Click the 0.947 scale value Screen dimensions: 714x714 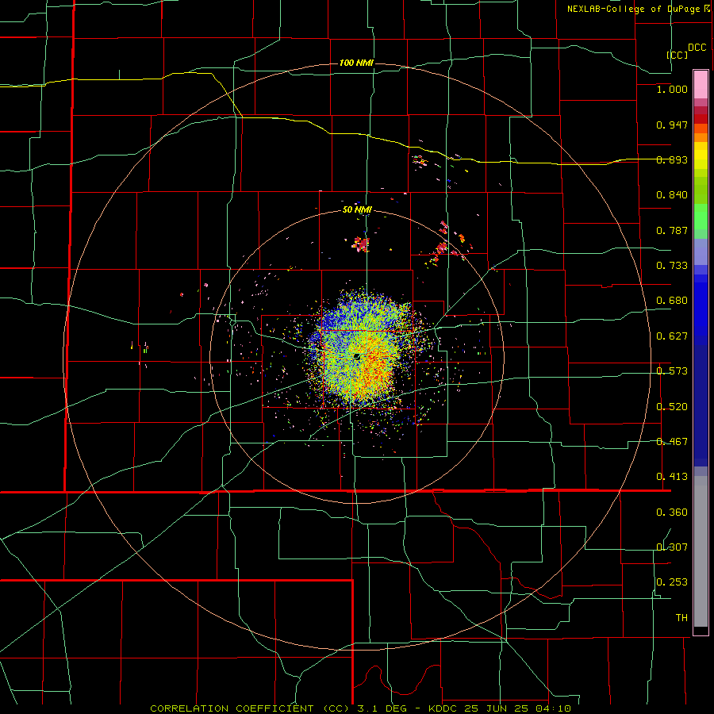pos(672,125)
